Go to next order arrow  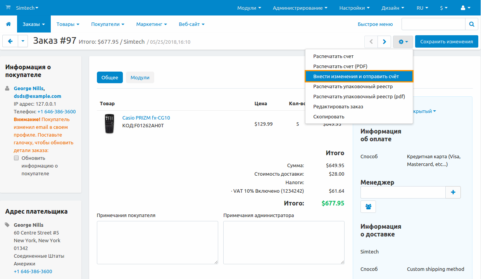pyautogui.click(x=384, y=41)
